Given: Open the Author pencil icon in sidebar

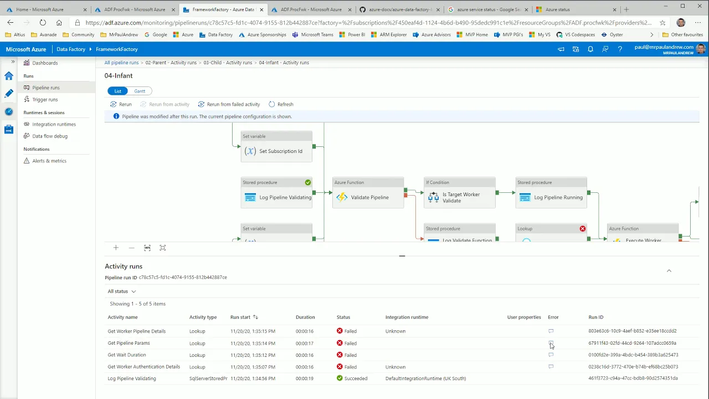Looking at the screenshot, I should coord(8,94).
